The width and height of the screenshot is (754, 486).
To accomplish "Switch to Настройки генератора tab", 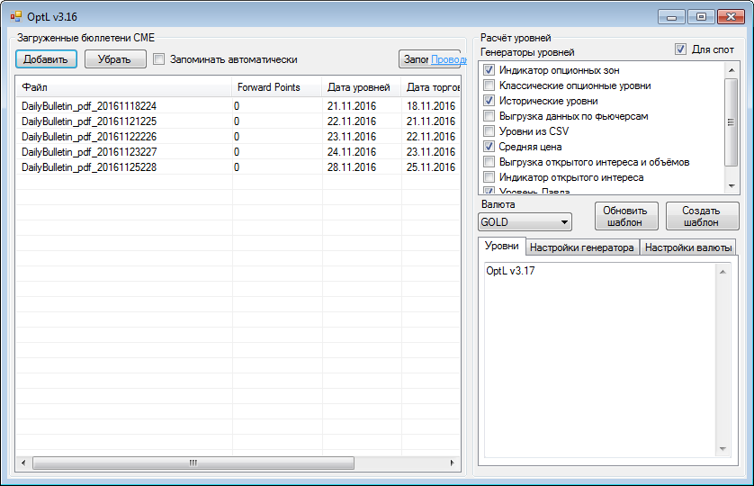I will pyautogui.click(x=581, y=247).
